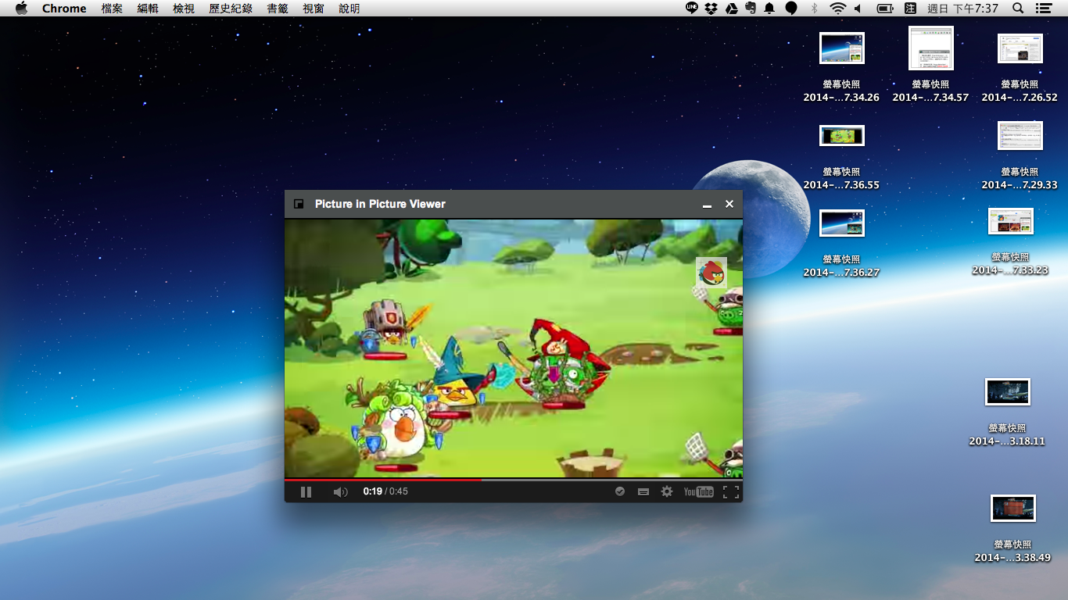
Task: Click the red Angry Bird avatar in video
Action: click(x=711, y=273)
